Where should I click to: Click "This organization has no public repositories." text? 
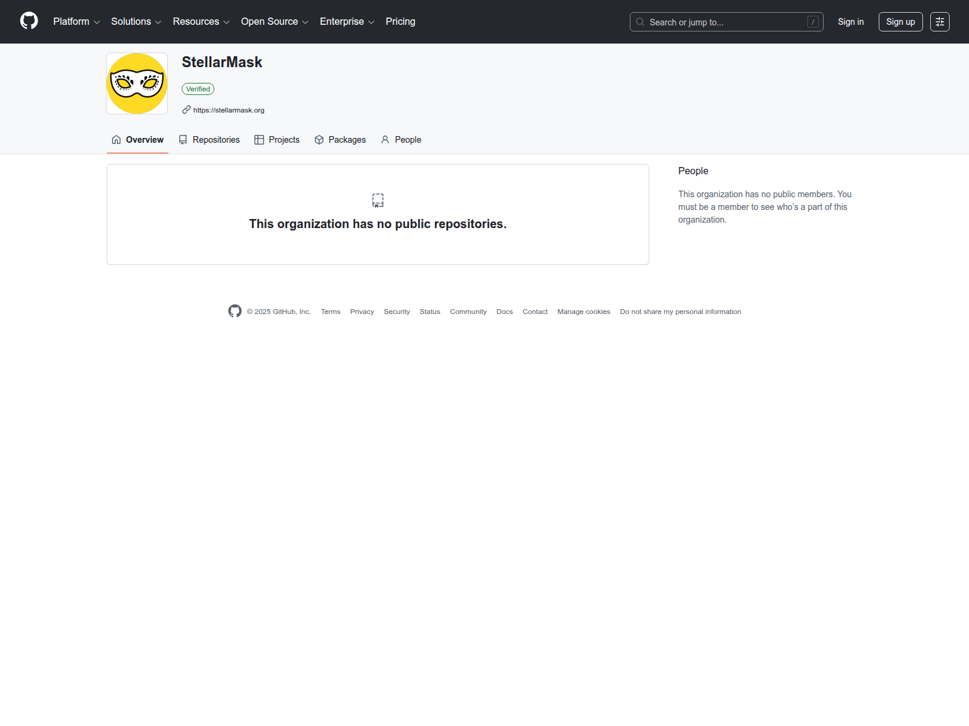click(x=378, y=224)
